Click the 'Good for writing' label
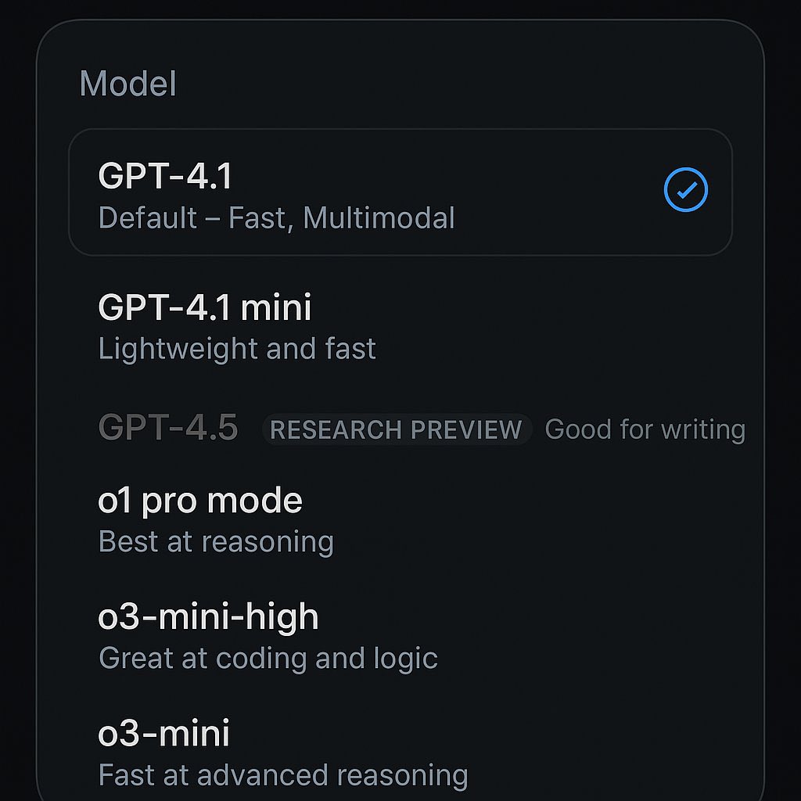This screenshot has height=801, width=801. tap(646, 429)
